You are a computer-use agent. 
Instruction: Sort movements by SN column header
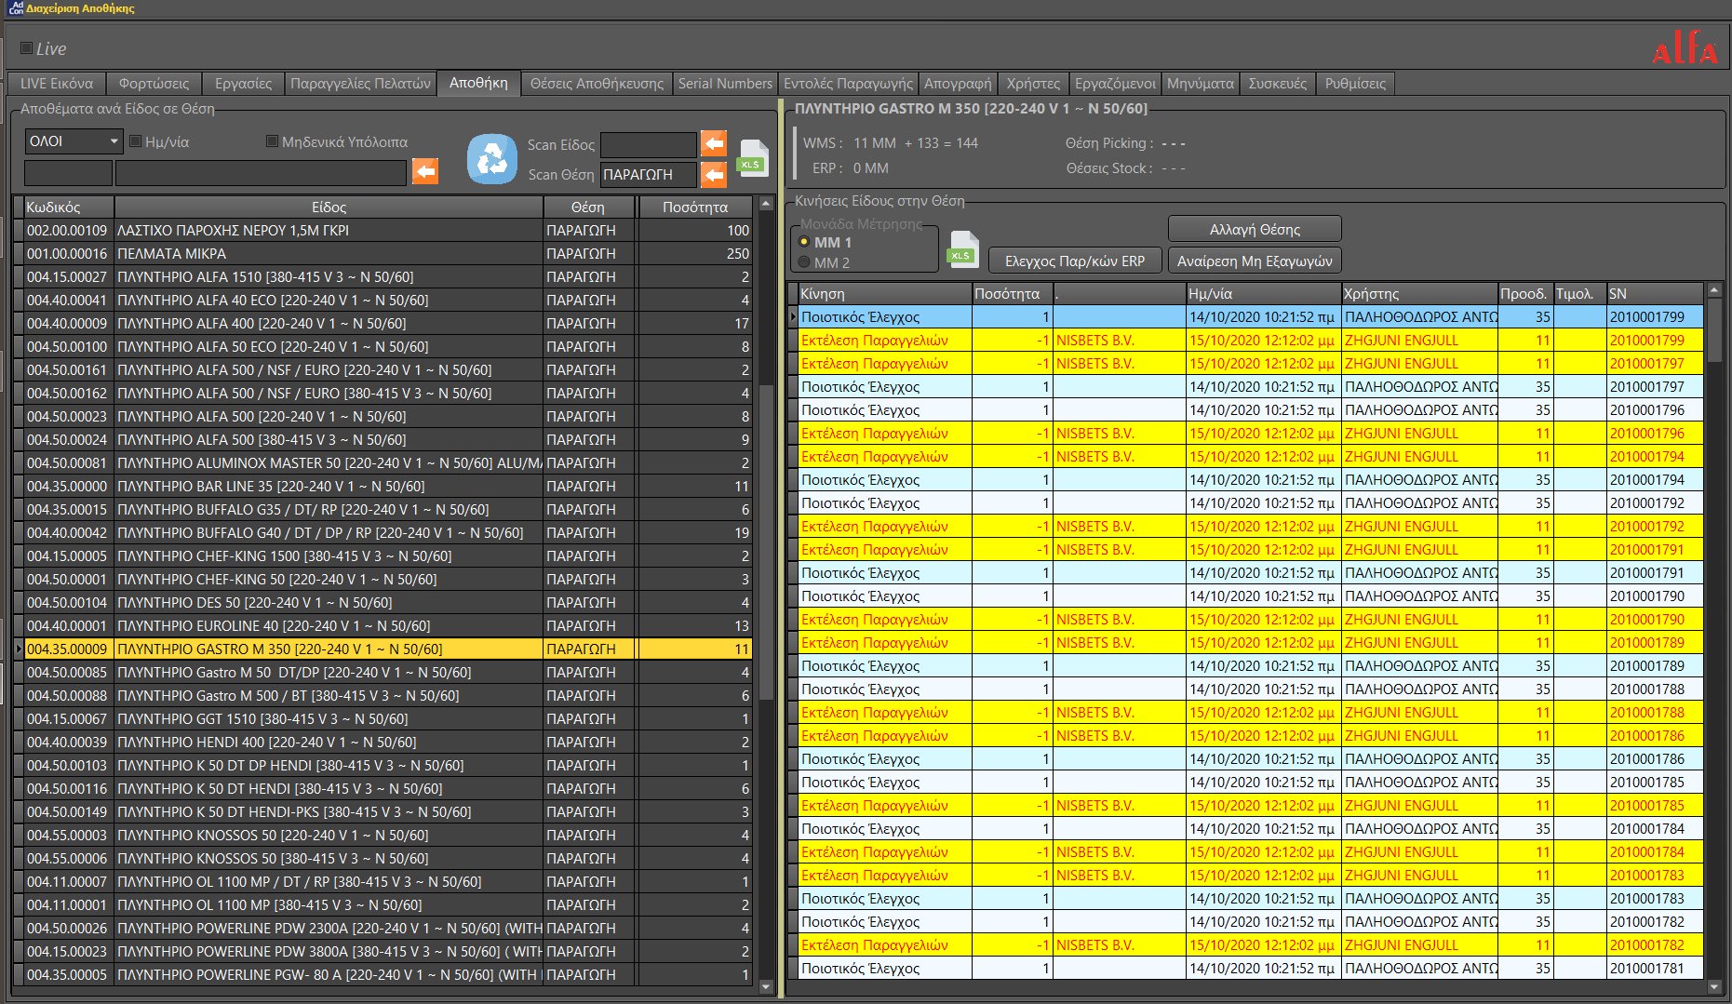pos(1655,293)
